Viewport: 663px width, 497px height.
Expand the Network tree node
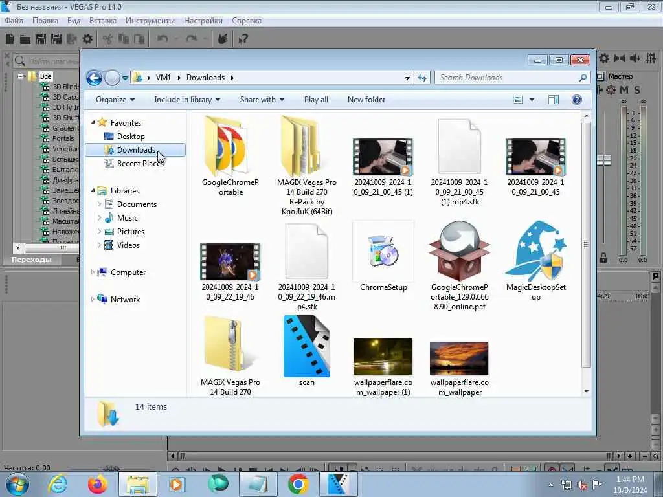point(93,299)
